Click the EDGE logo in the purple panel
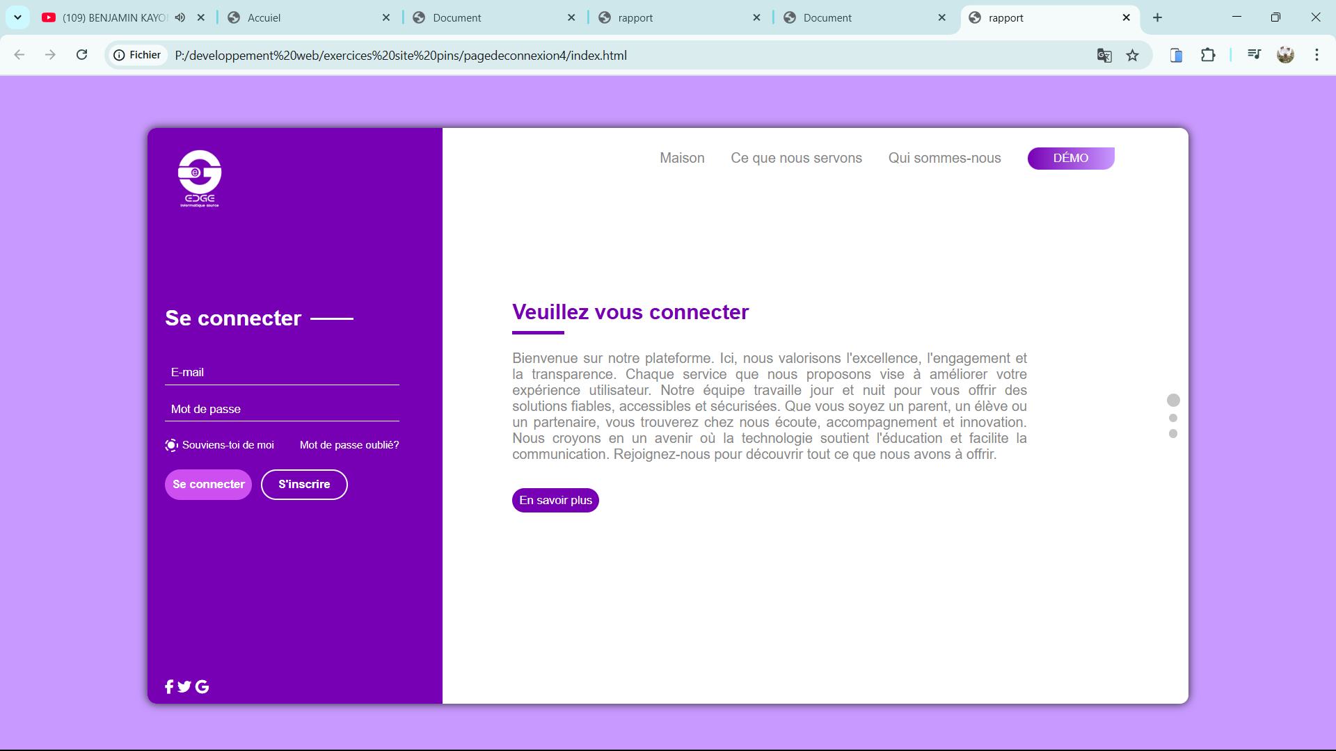 click(x=200, y=179)
